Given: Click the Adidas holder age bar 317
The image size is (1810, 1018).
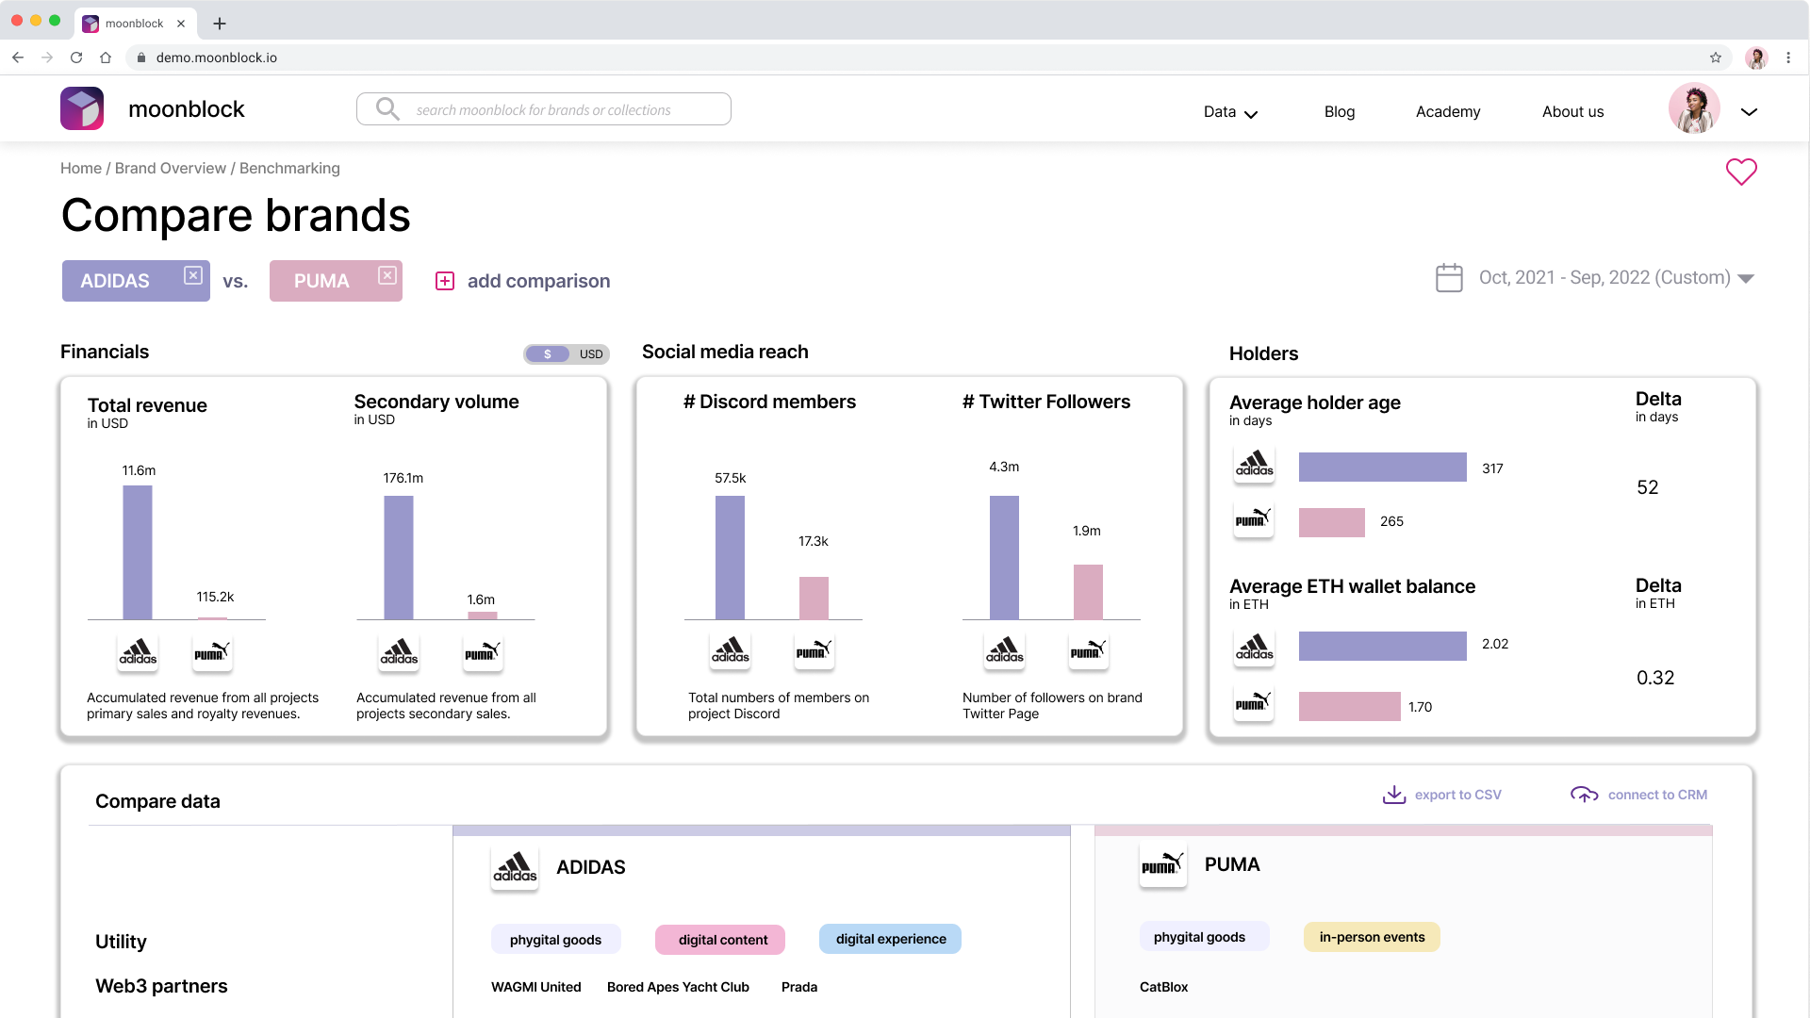Looking at the screenshot, I should (1383, 467).
